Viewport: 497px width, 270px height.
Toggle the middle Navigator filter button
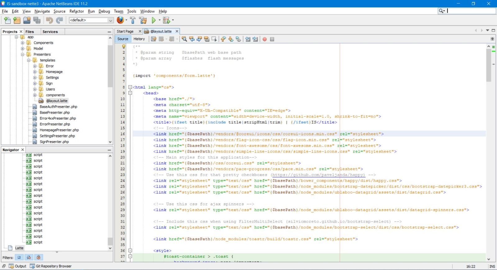(29, 257)
